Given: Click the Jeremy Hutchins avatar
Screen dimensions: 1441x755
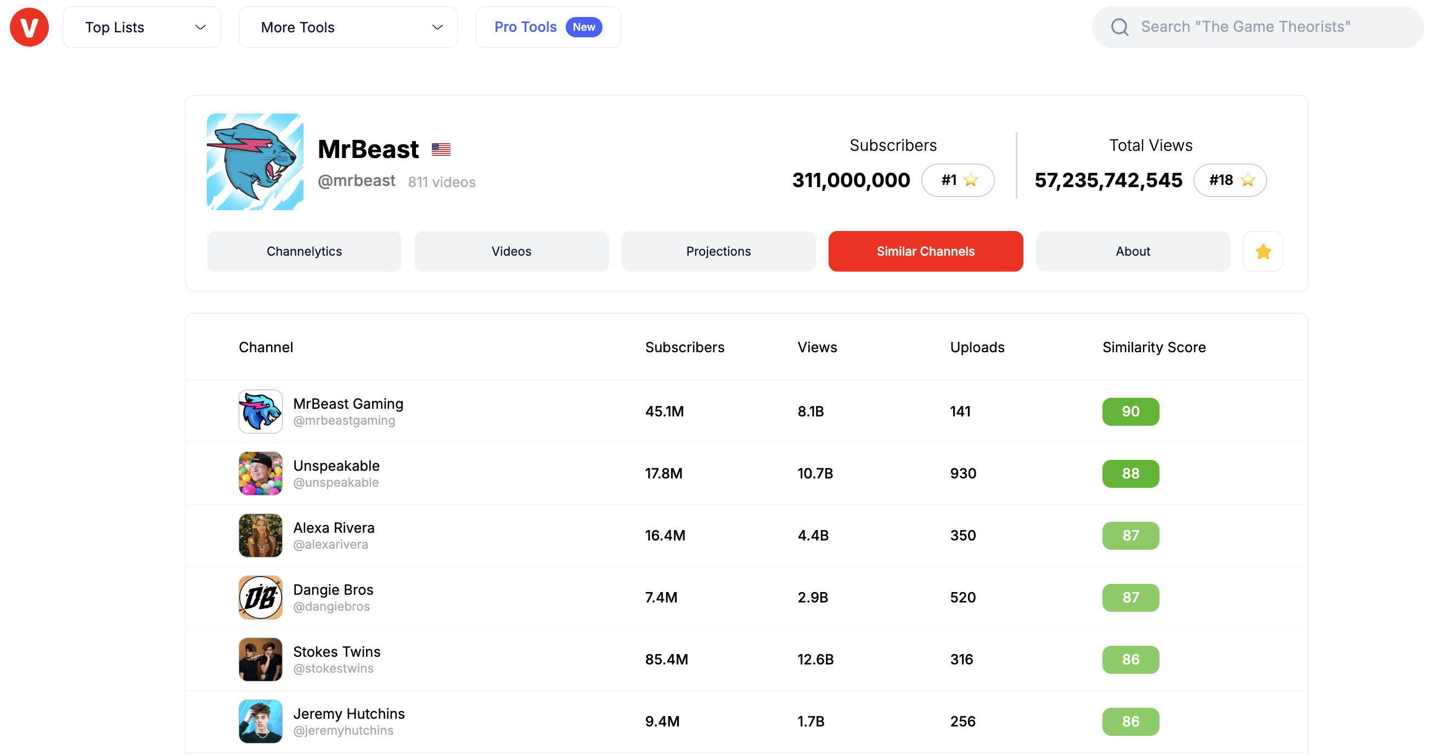Looking at the screenshot, I should coord(260,722).
